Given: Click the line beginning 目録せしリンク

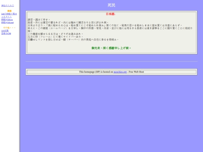Looking at the screenshot, I should coord(73,39).
